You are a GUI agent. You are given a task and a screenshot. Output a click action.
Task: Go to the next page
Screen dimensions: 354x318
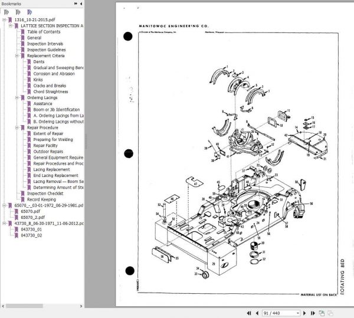click(304, 313)
